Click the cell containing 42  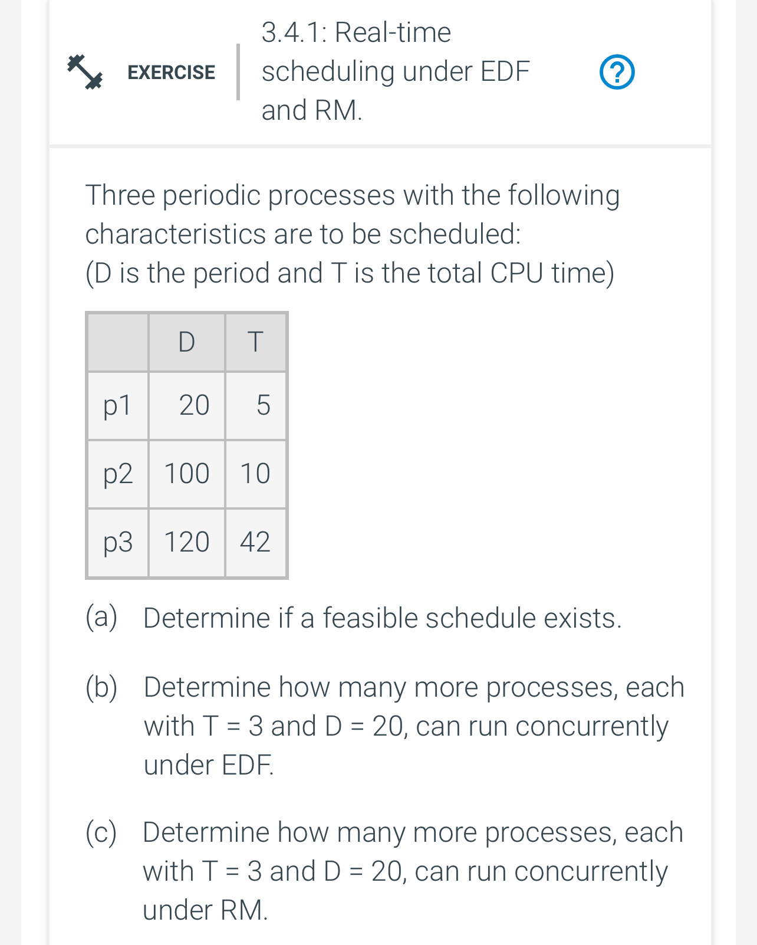(x=255, y=542)
